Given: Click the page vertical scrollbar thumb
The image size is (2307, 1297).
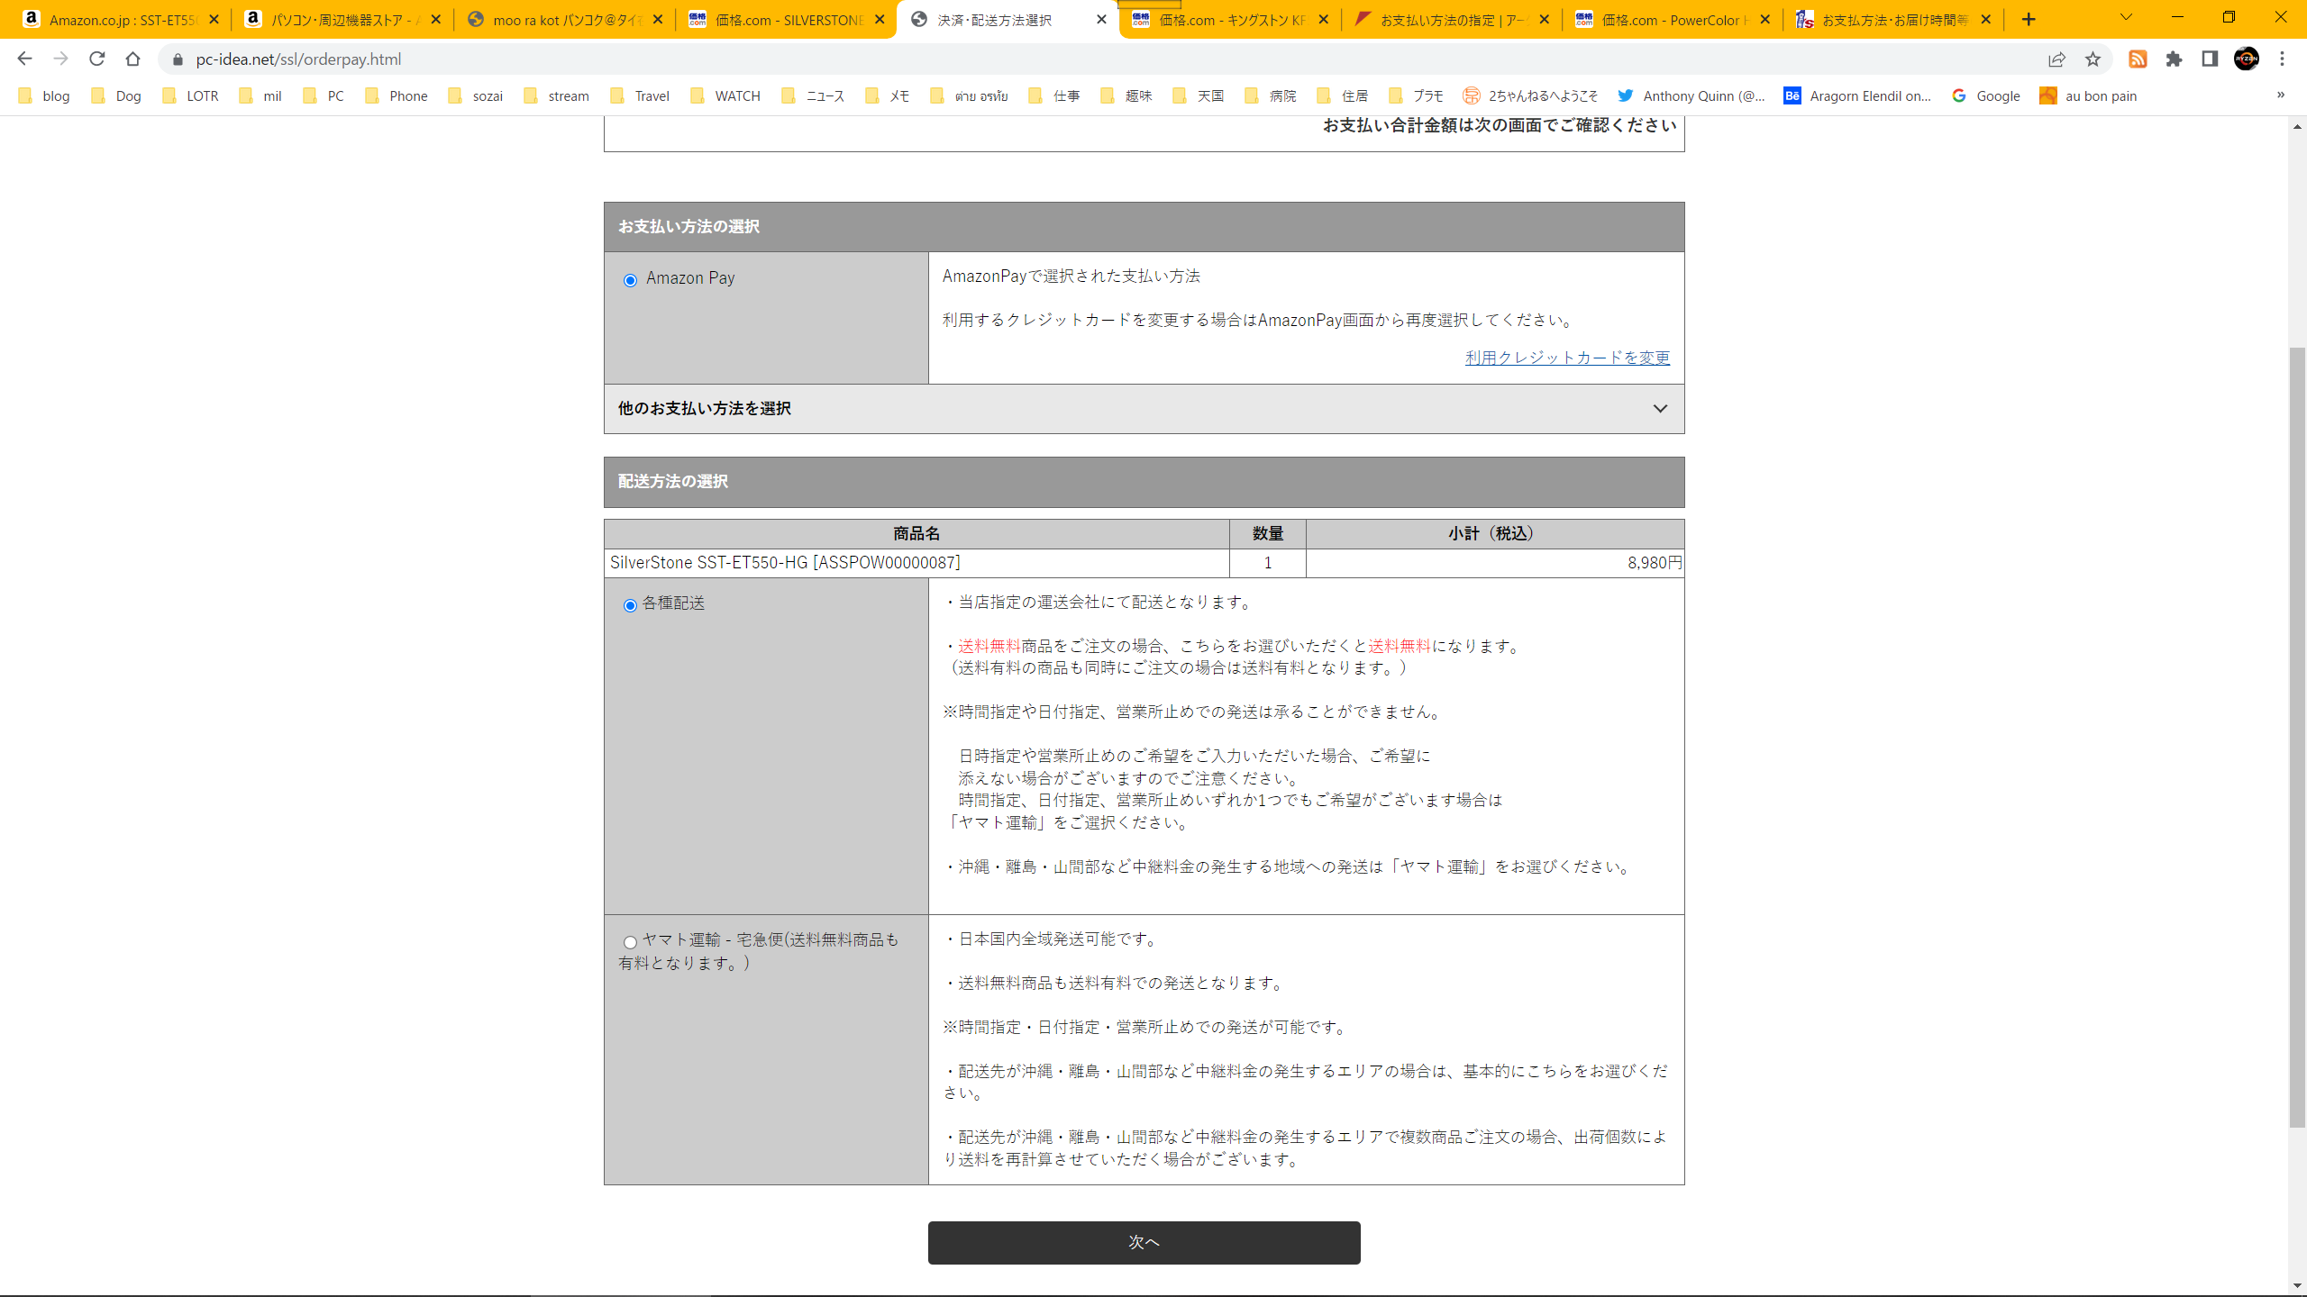Looking at the screenshot, I should [x=2297, y=737].
